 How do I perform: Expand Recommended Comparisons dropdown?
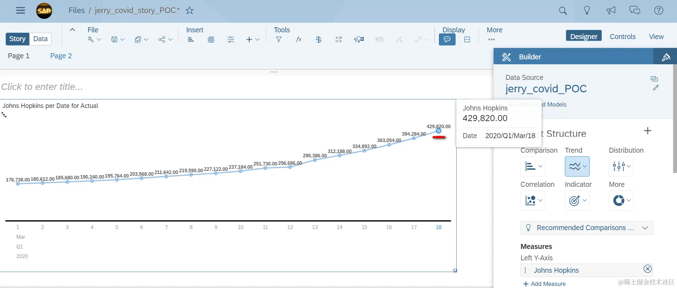(587, 228)
